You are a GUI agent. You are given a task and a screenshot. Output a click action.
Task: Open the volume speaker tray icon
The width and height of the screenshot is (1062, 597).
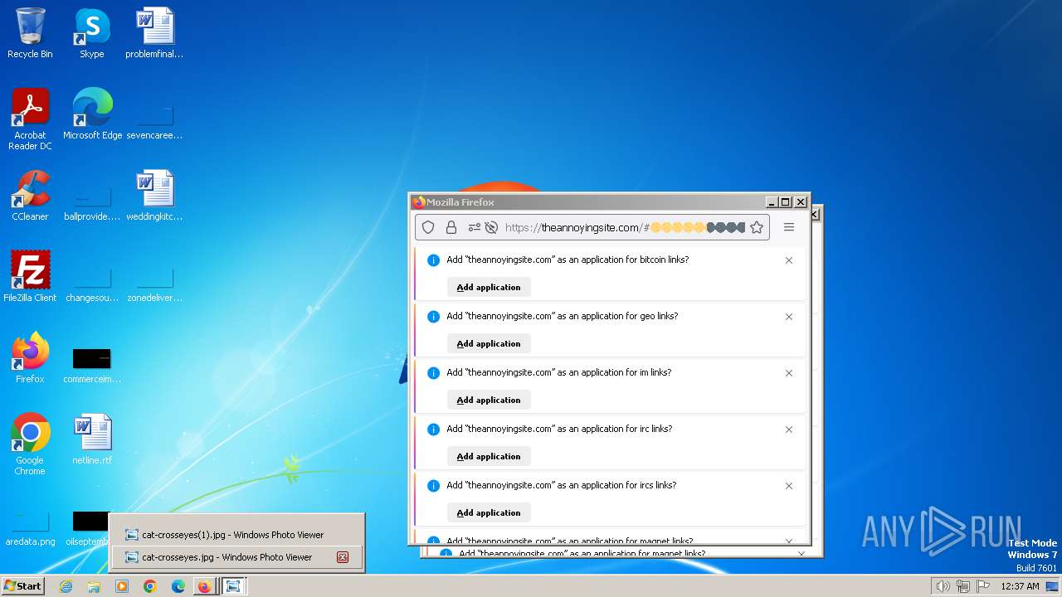943,586
